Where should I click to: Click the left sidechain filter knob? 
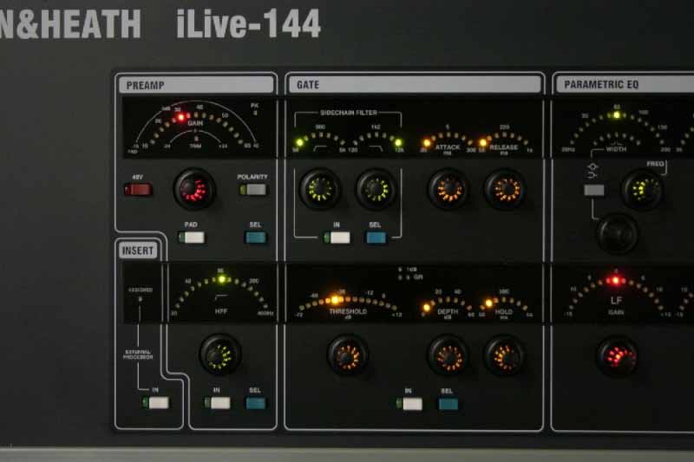(x=320, y=189)
